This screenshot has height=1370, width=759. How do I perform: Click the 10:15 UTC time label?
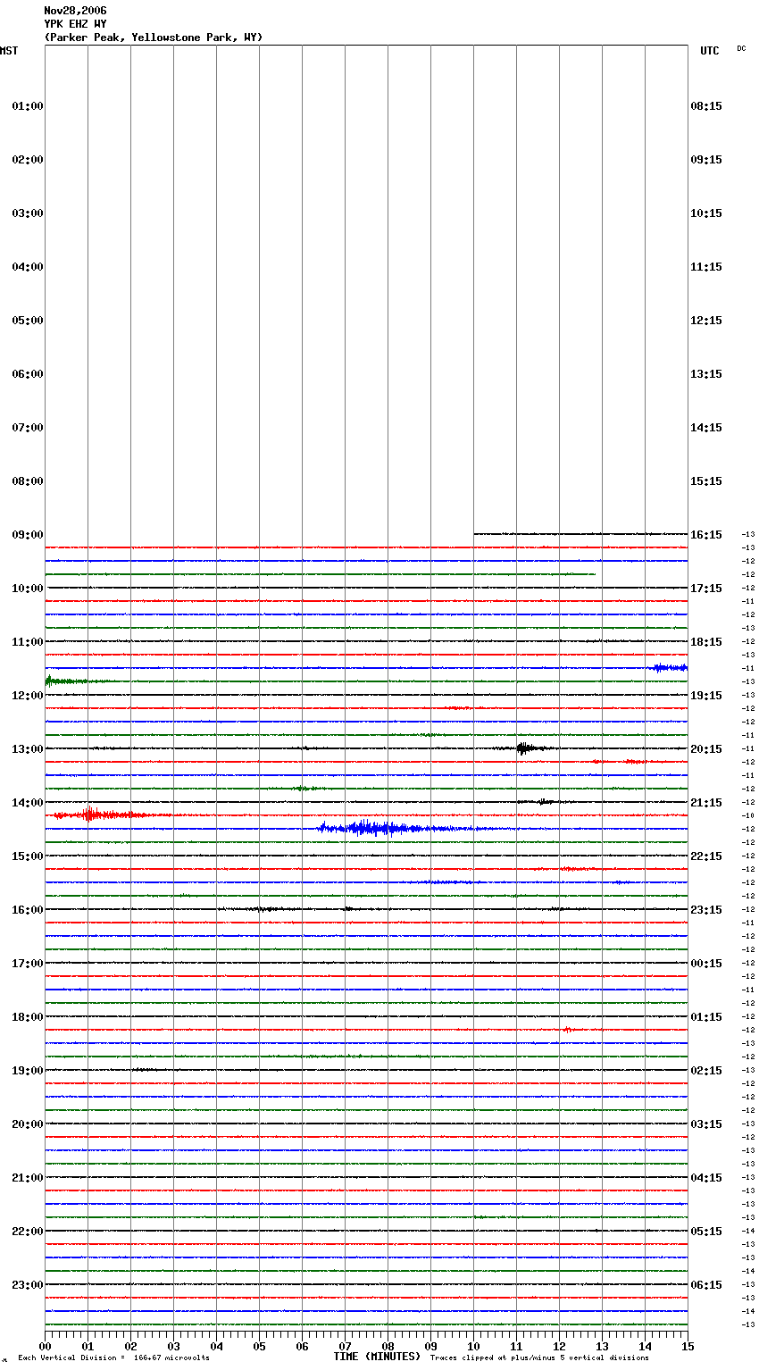click(x=706, y=213)
